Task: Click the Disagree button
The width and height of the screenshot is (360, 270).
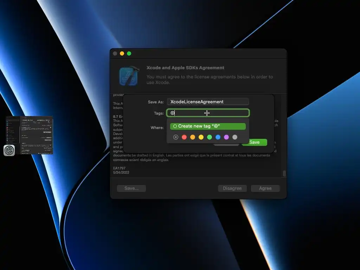Action: (x=232, y=188)
